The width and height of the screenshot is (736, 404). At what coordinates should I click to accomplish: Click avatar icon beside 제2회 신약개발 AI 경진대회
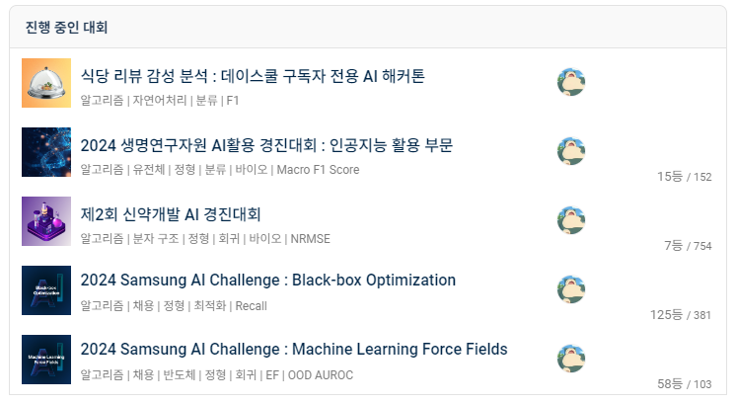[x=571, y=220]
